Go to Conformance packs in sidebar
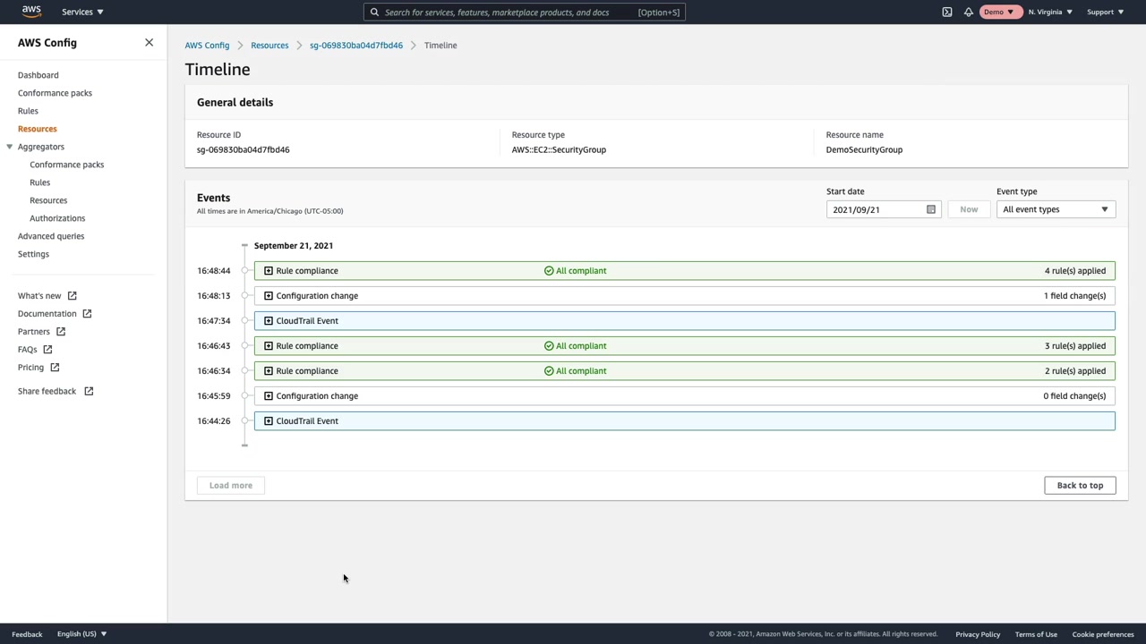The height and width of the screenshot is (644, 1146). pyautogui.click(x=55, y=93)
